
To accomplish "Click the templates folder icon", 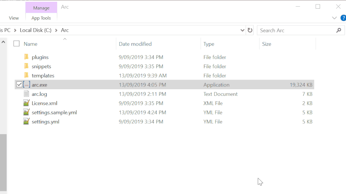I will coord(26,75).
